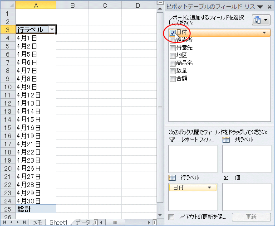Click the vertical scrollbar thumb

point(160,107)
